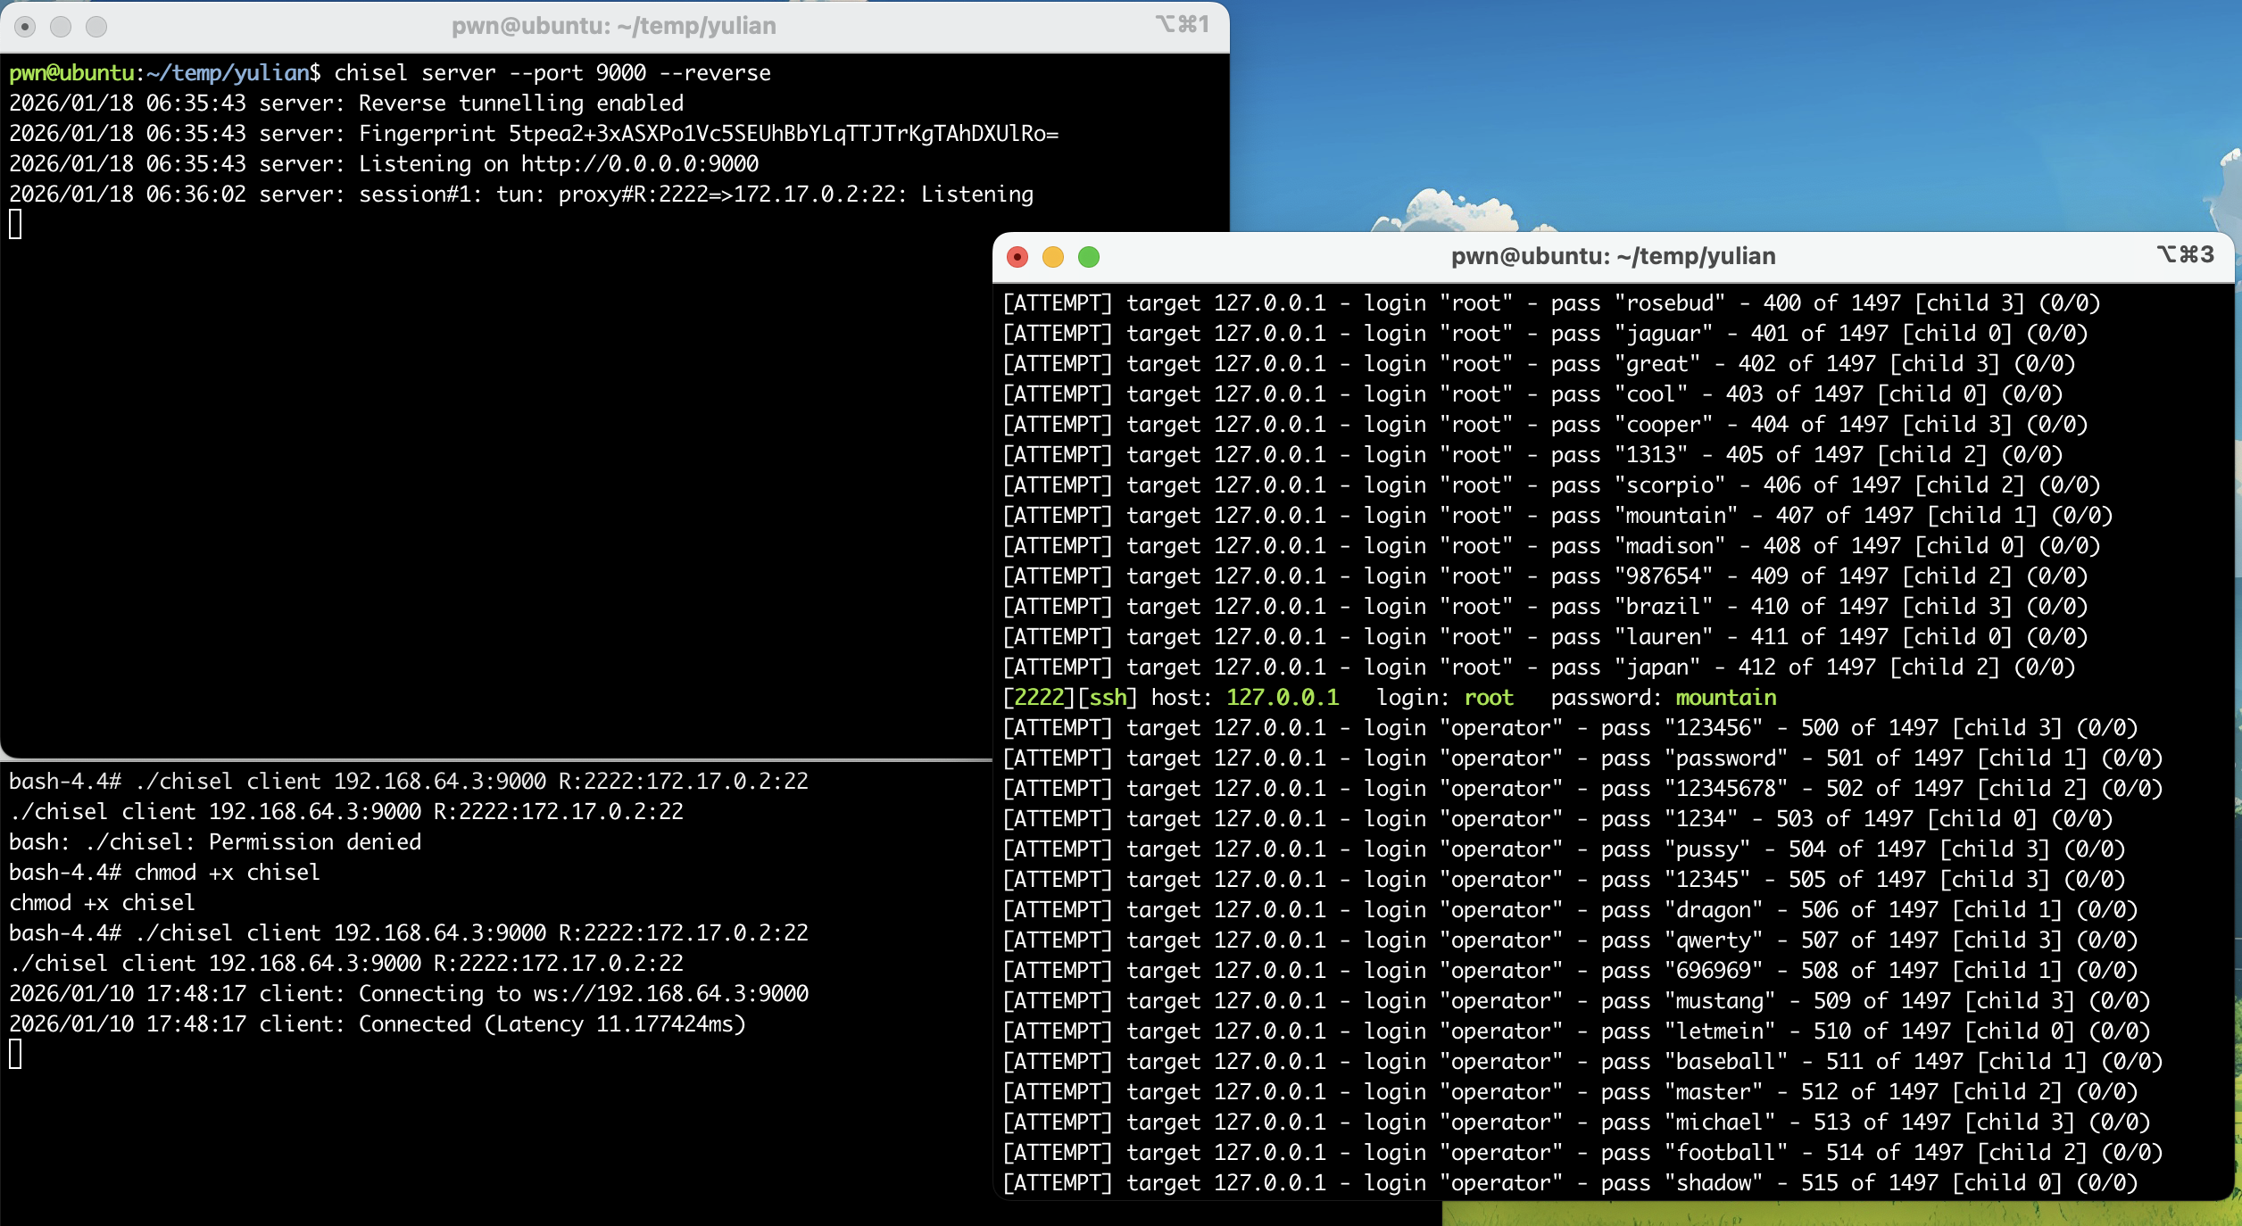Click the "chisel server --port 9000 --reverse" command
This screenshot has height=1226, width=2242.
pos(552,73)
